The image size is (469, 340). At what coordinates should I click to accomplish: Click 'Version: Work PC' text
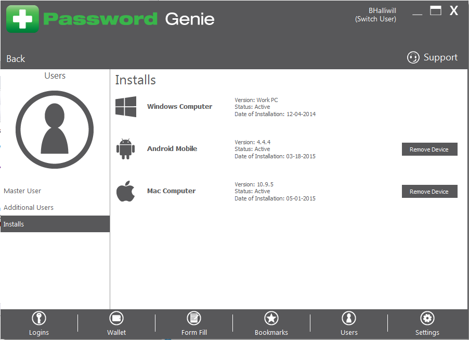click(x=256, y=100)
